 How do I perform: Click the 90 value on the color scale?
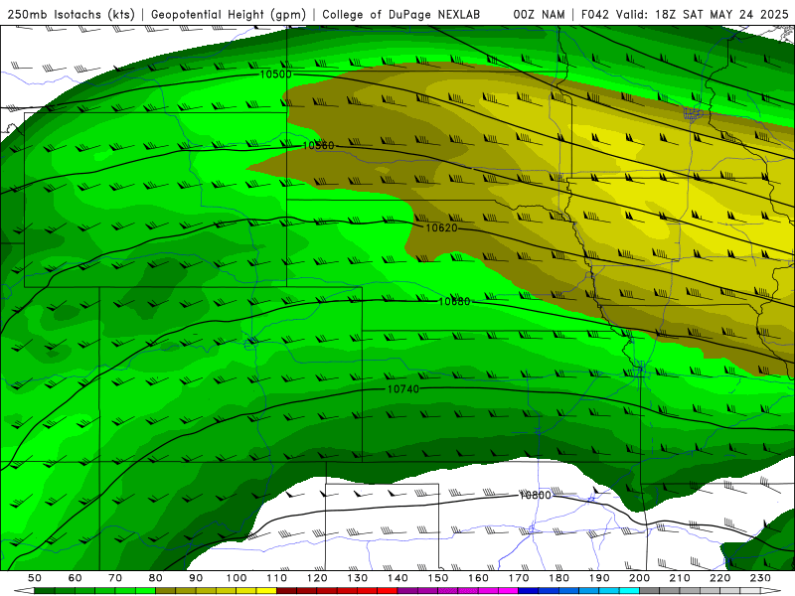pos(196,578)
